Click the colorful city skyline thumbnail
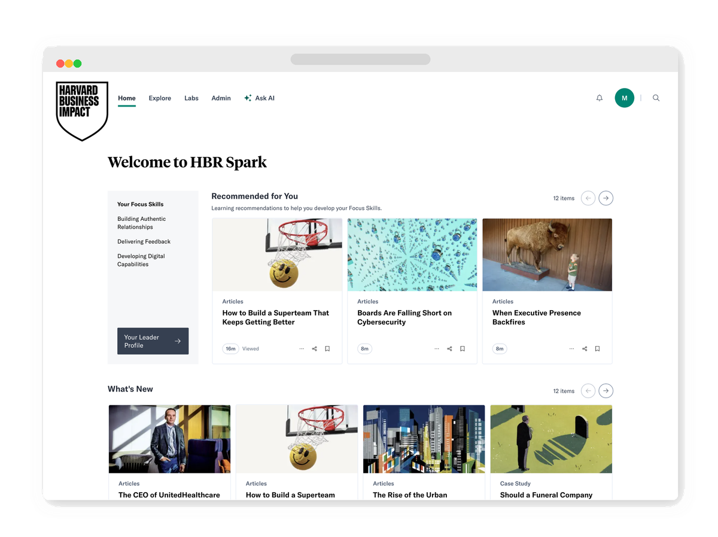Viewport: 718px width, 537px height. click(424, 439)
